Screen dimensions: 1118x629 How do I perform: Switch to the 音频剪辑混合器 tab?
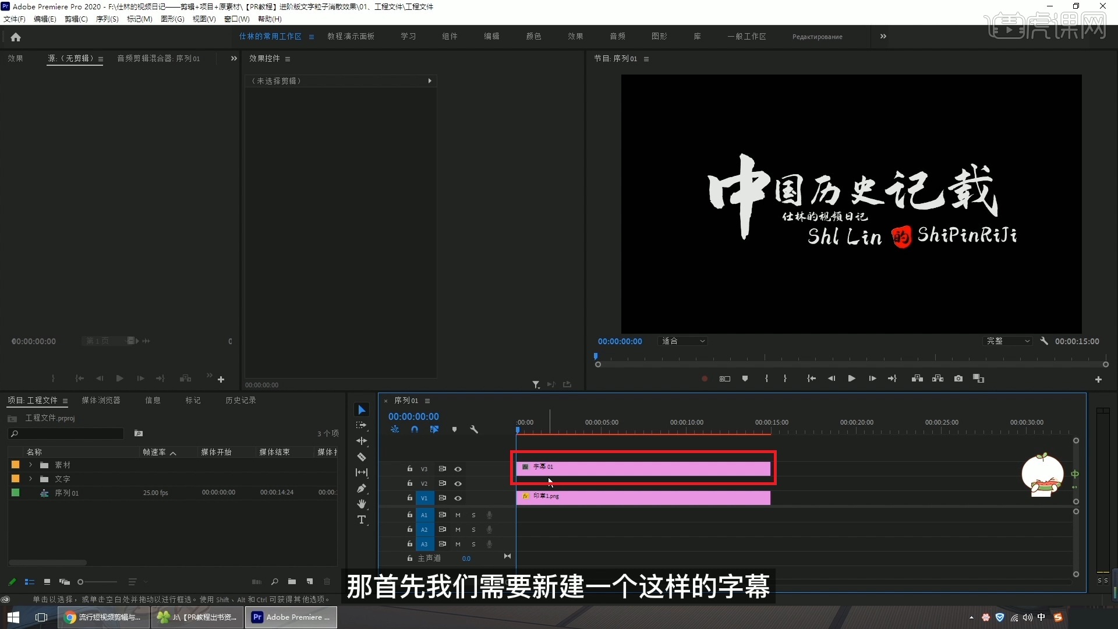[x=158, y=58]
